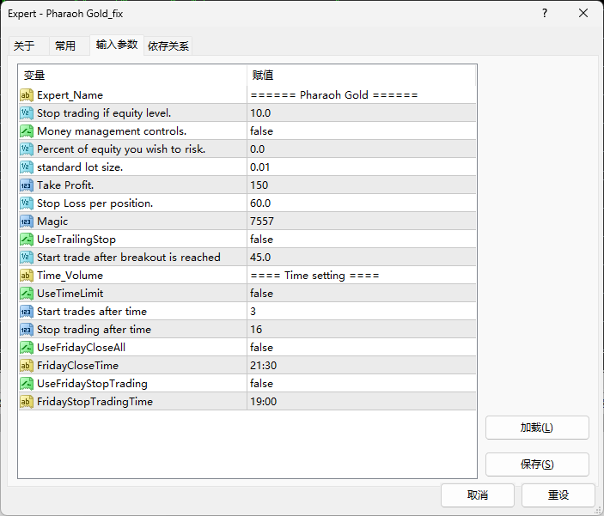The image size is (604, 516).
Task: Click the icon beside Stop Loss per position
Action: [26, 203]
